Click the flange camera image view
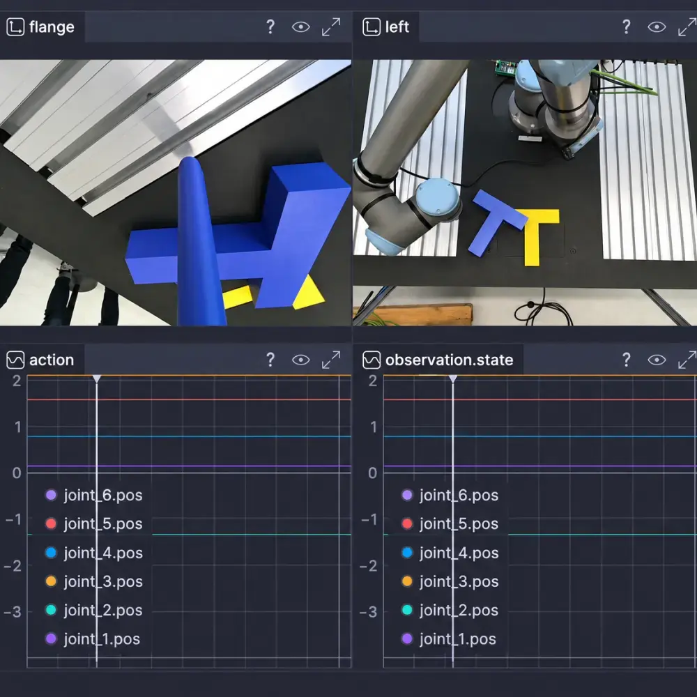This screenshot has height=697, width=697. tap(176, 192)
